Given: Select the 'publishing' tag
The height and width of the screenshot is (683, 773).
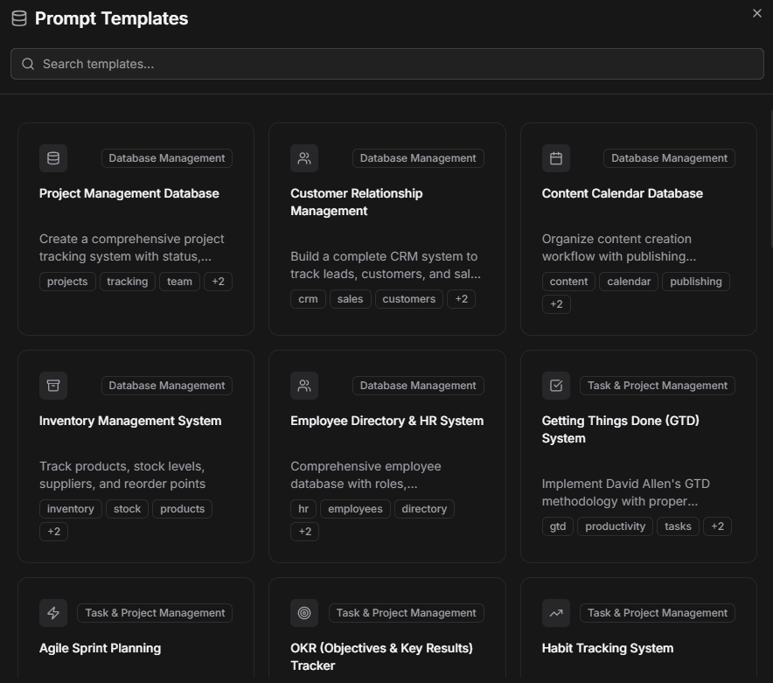Looking at the screenshot, I should 695,282.
